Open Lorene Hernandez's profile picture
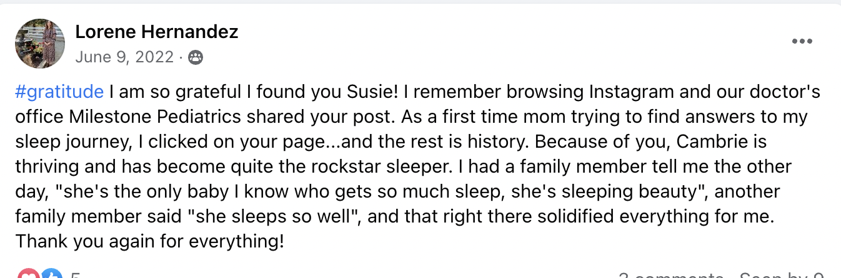841x278 pixels. [x=40, y=43]
